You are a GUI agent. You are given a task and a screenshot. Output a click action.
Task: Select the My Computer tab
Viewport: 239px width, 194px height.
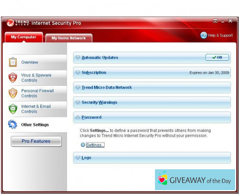pos(24,37)
